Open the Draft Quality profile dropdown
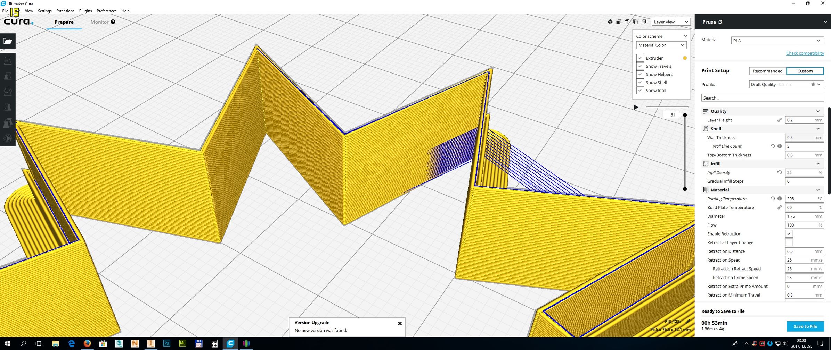Image resolution: width=831 pixels, height=350 pixels. click(786, 84)
